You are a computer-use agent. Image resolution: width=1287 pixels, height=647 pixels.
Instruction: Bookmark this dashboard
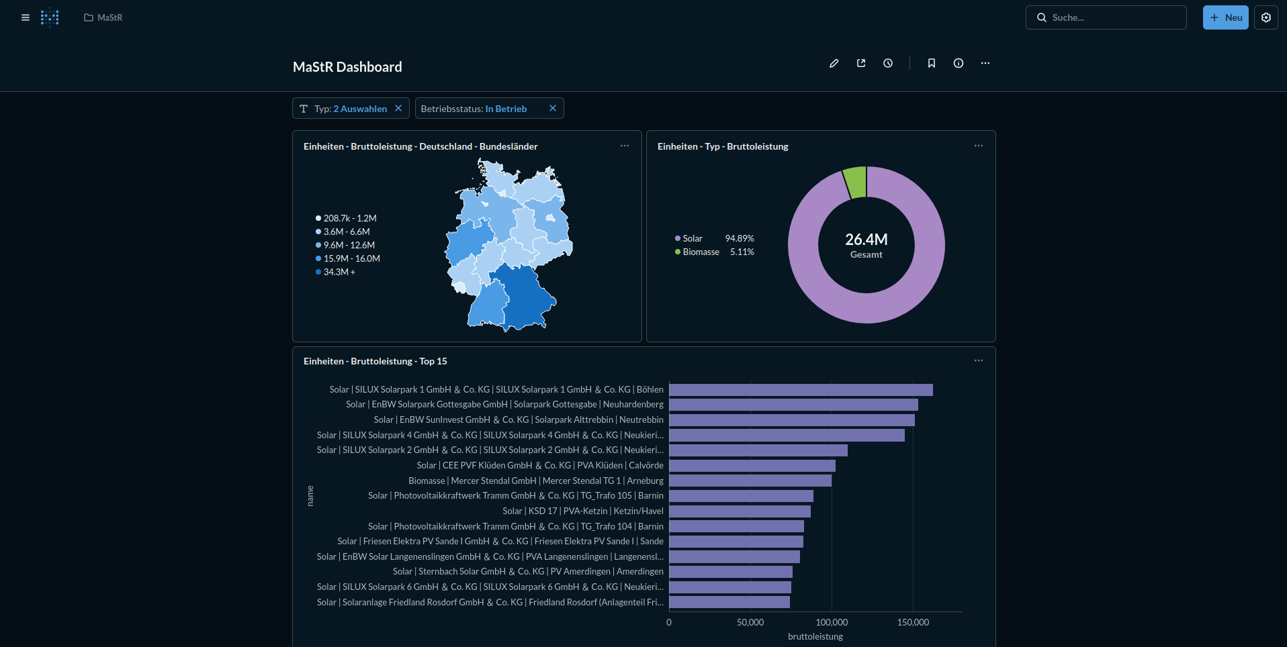(x=932, y=63)
